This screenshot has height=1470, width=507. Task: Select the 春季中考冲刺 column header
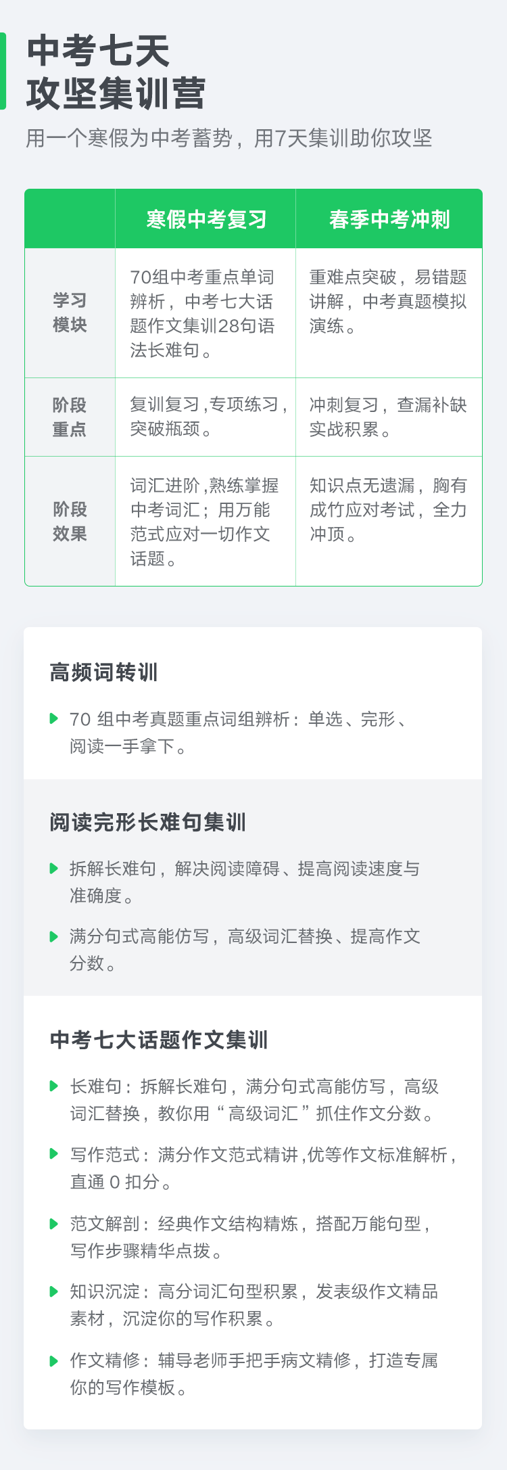pos(389,219)
